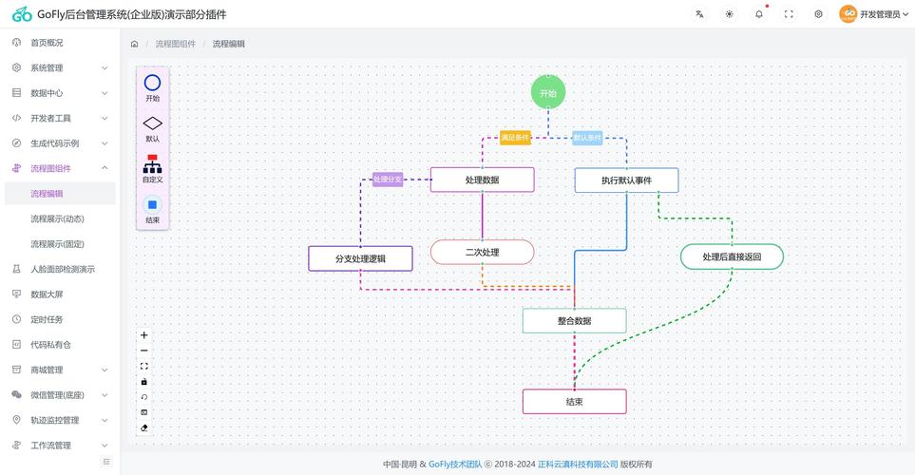Open 流程展示(固定) submenu item

(60, 244)
